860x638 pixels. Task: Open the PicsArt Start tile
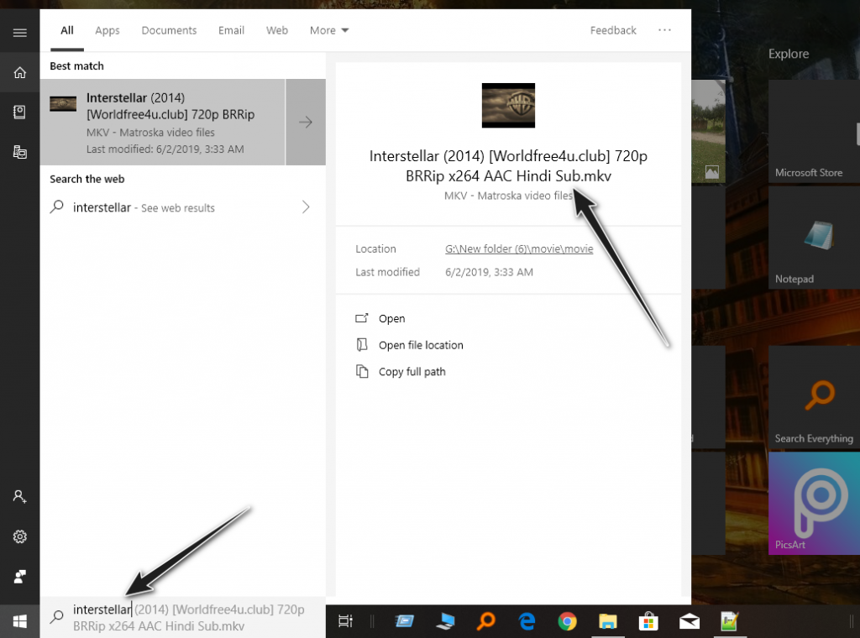point(814,503)
